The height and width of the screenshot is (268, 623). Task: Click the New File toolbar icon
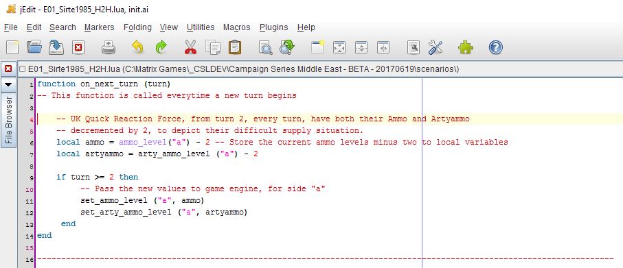13,47
